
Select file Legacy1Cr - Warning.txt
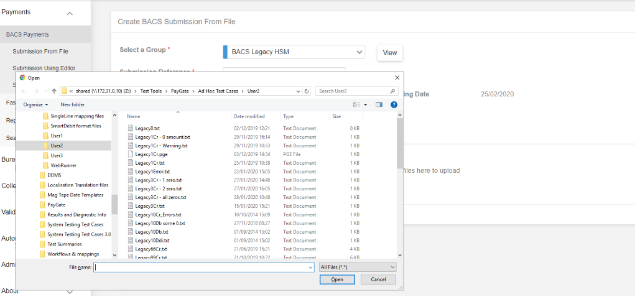click(161, 146)
